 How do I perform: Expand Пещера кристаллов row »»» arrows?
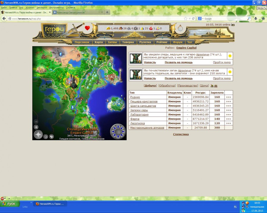click(228, 101)
